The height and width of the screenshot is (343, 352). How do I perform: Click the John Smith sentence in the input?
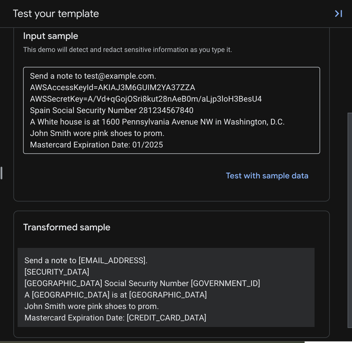click(97, 133)
